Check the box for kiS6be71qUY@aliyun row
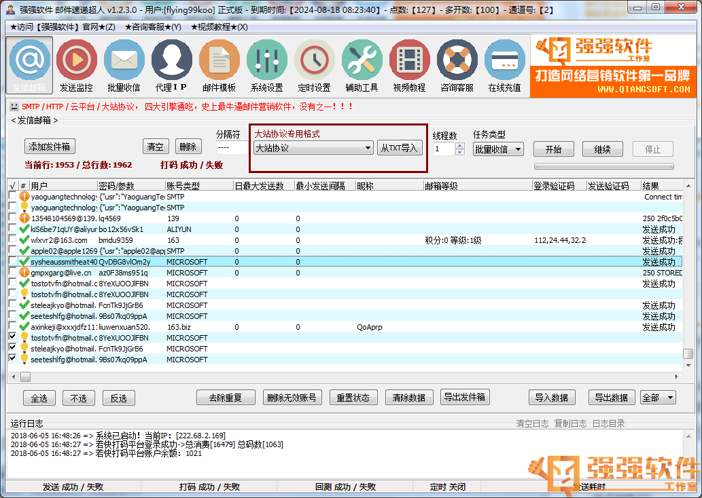The image size is (702, 498). [12, 228]
